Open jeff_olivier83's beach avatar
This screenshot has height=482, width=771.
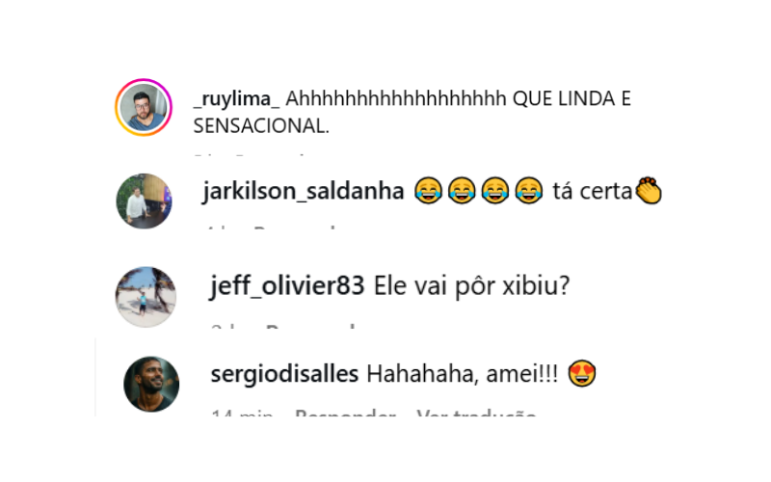coord(146,297)
